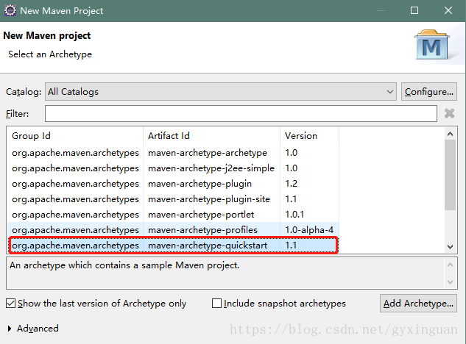The height and width of the screenshot is (344, 466).
Task: Click the Maven M wizard banner icon
Action: (432, 45)
